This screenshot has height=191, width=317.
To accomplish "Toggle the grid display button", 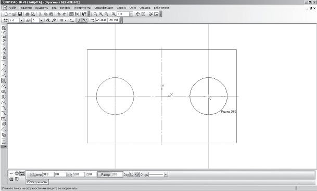I will pyautogui.click(x=61, y=20).
